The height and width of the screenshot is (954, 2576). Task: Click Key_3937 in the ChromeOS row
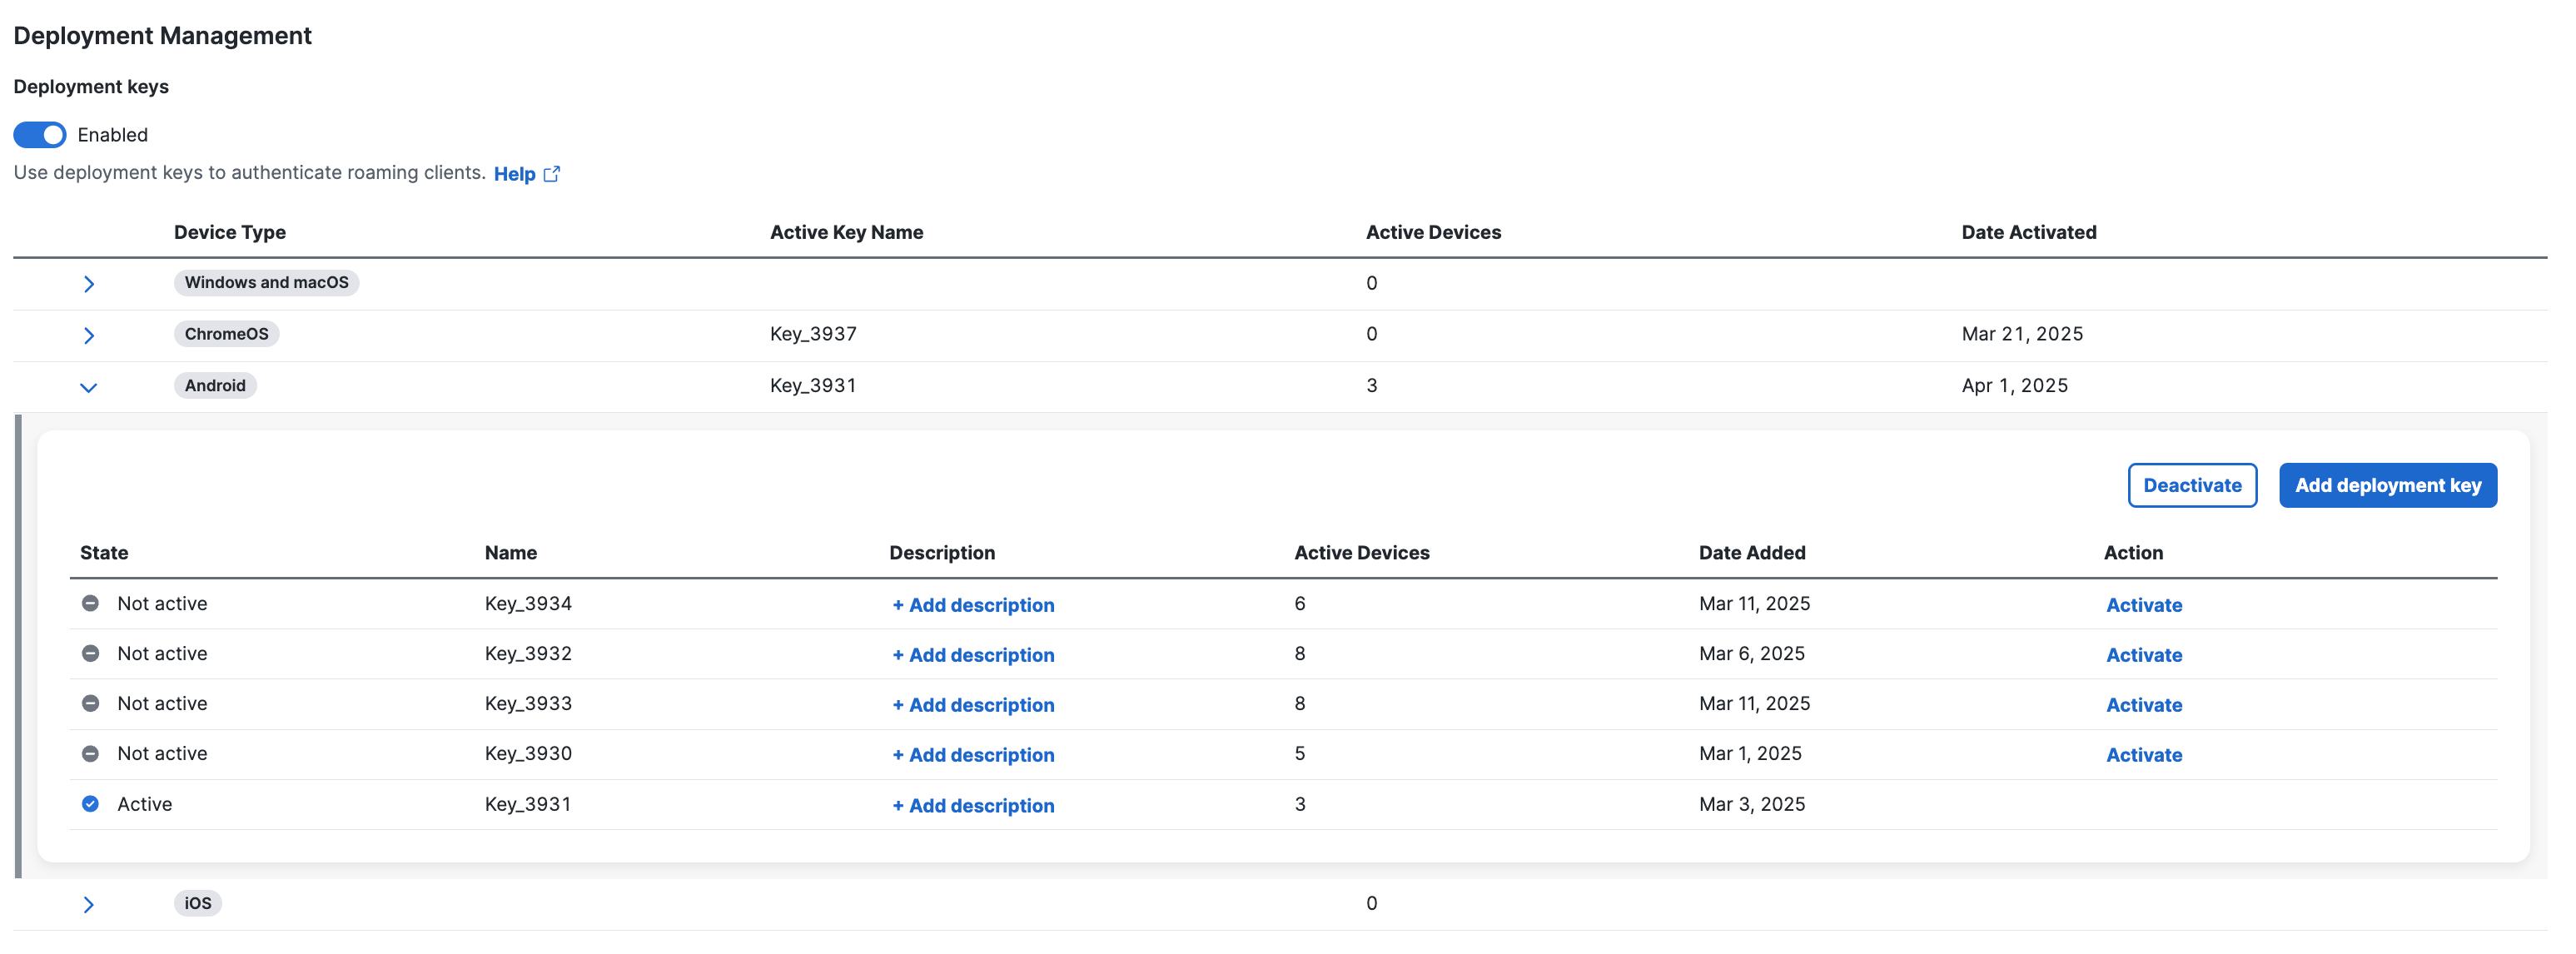813,334
